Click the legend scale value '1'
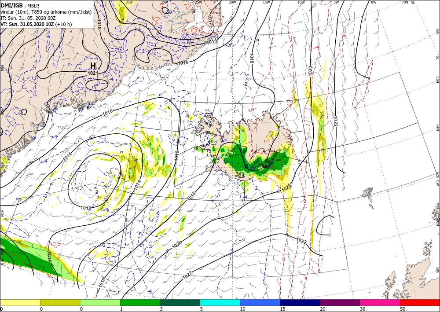 (121, 309)
